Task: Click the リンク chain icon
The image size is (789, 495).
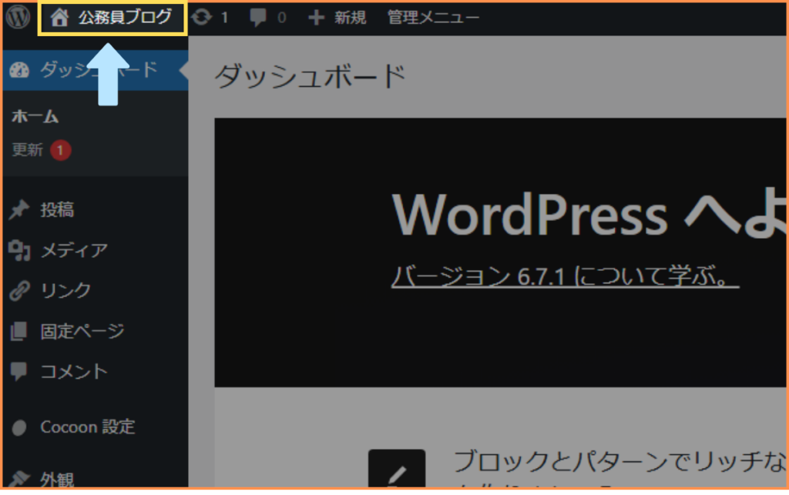Action: click(19, 290)
